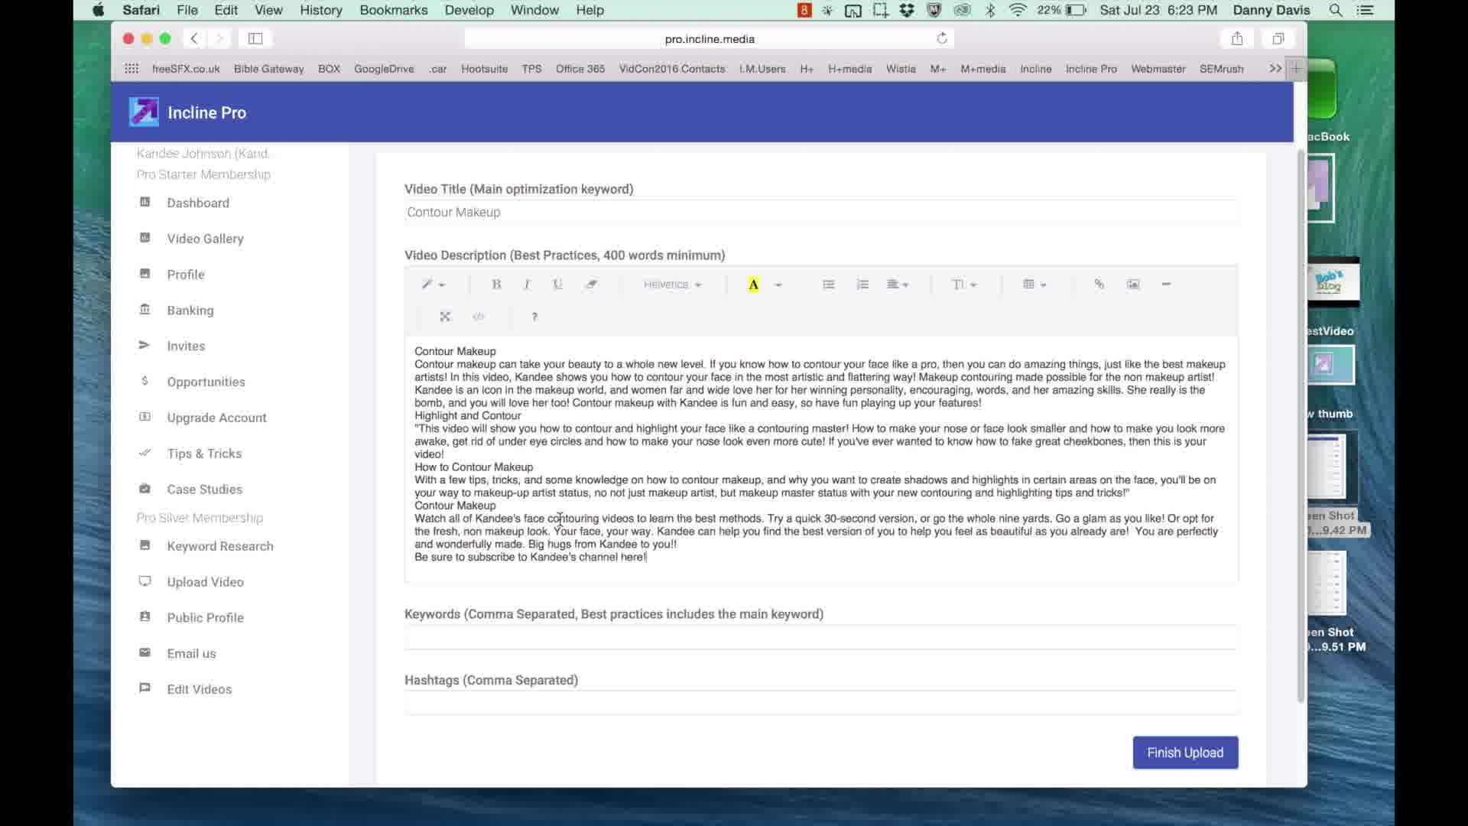
Task: Click the Video Title input field
Action: click(821, 213)
